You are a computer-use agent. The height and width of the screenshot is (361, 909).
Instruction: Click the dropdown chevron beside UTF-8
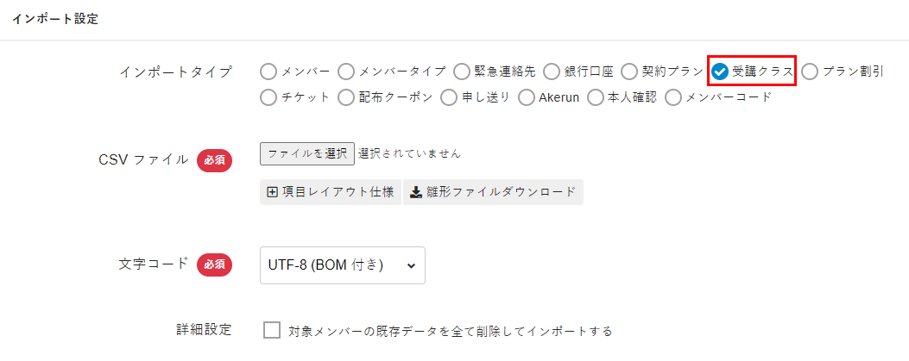[x=410, y=265]
